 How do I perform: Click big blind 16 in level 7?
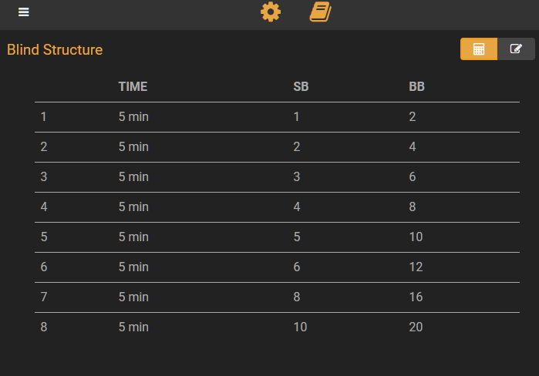(x=416, y=297)
